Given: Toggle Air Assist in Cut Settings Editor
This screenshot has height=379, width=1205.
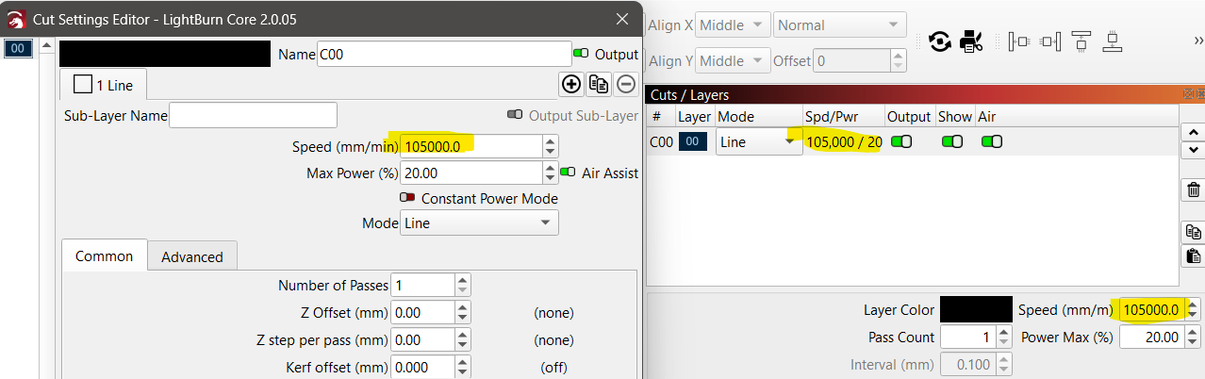Looking at the screenshot, I should (568, 173).
